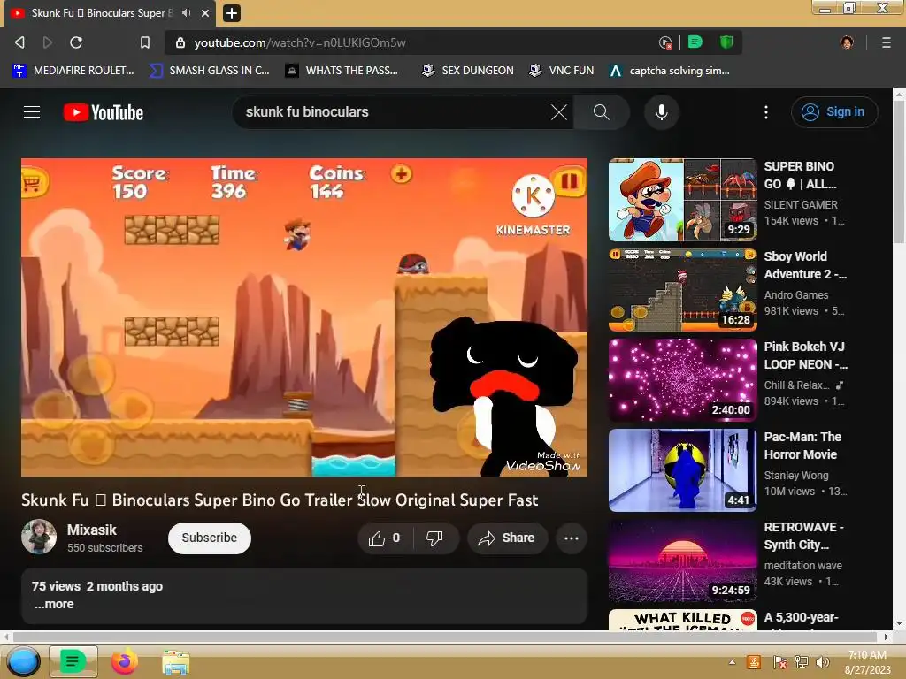Dislike the video with thumbs down
Screen dimensions: 906x679
[435, 538]
